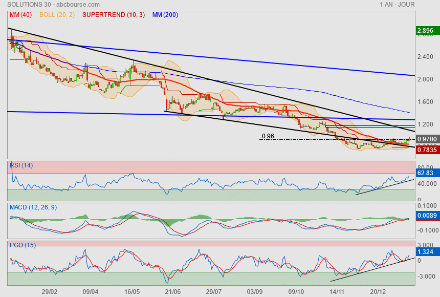Click the PGO value tag 1.324

point(426,252)
